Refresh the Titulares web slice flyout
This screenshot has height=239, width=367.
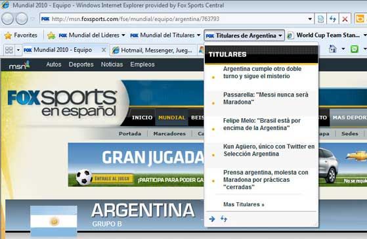point(224,219)
